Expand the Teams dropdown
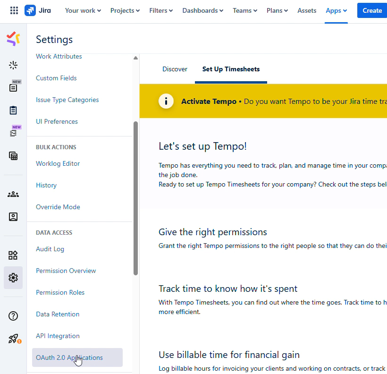This screenshot has width=387, height=374. 245,10
